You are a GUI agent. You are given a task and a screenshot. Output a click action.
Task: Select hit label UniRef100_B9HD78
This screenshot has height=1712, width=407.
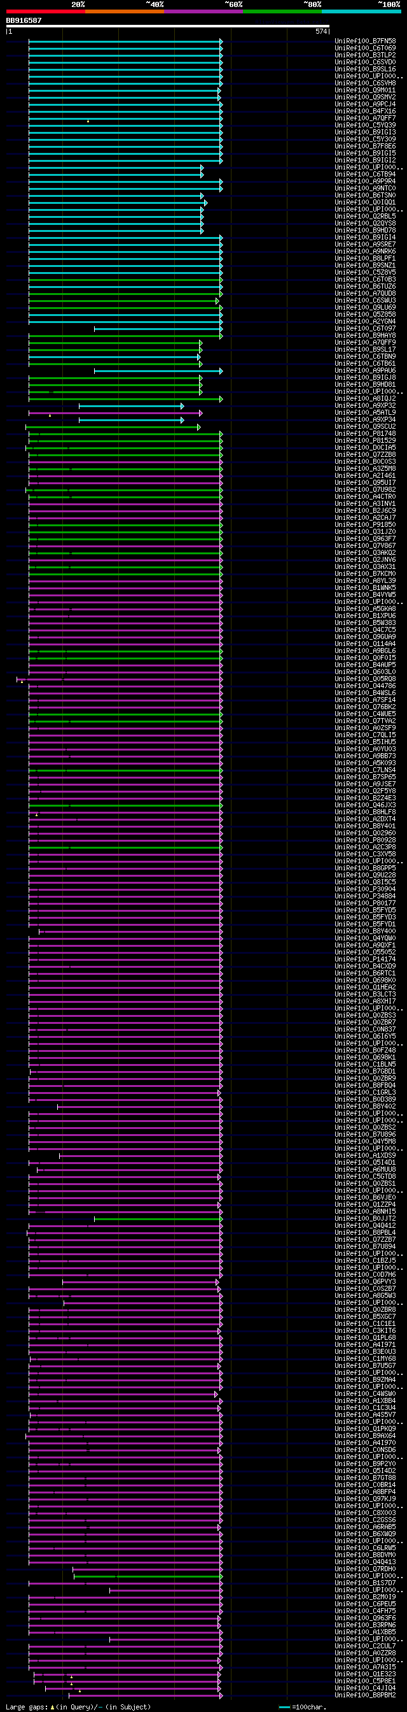click(x=365, y=231)
